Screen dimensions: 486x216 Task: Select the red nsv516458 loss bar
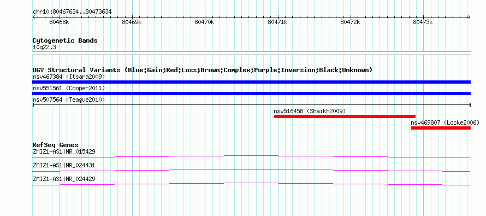coord(345,116)
